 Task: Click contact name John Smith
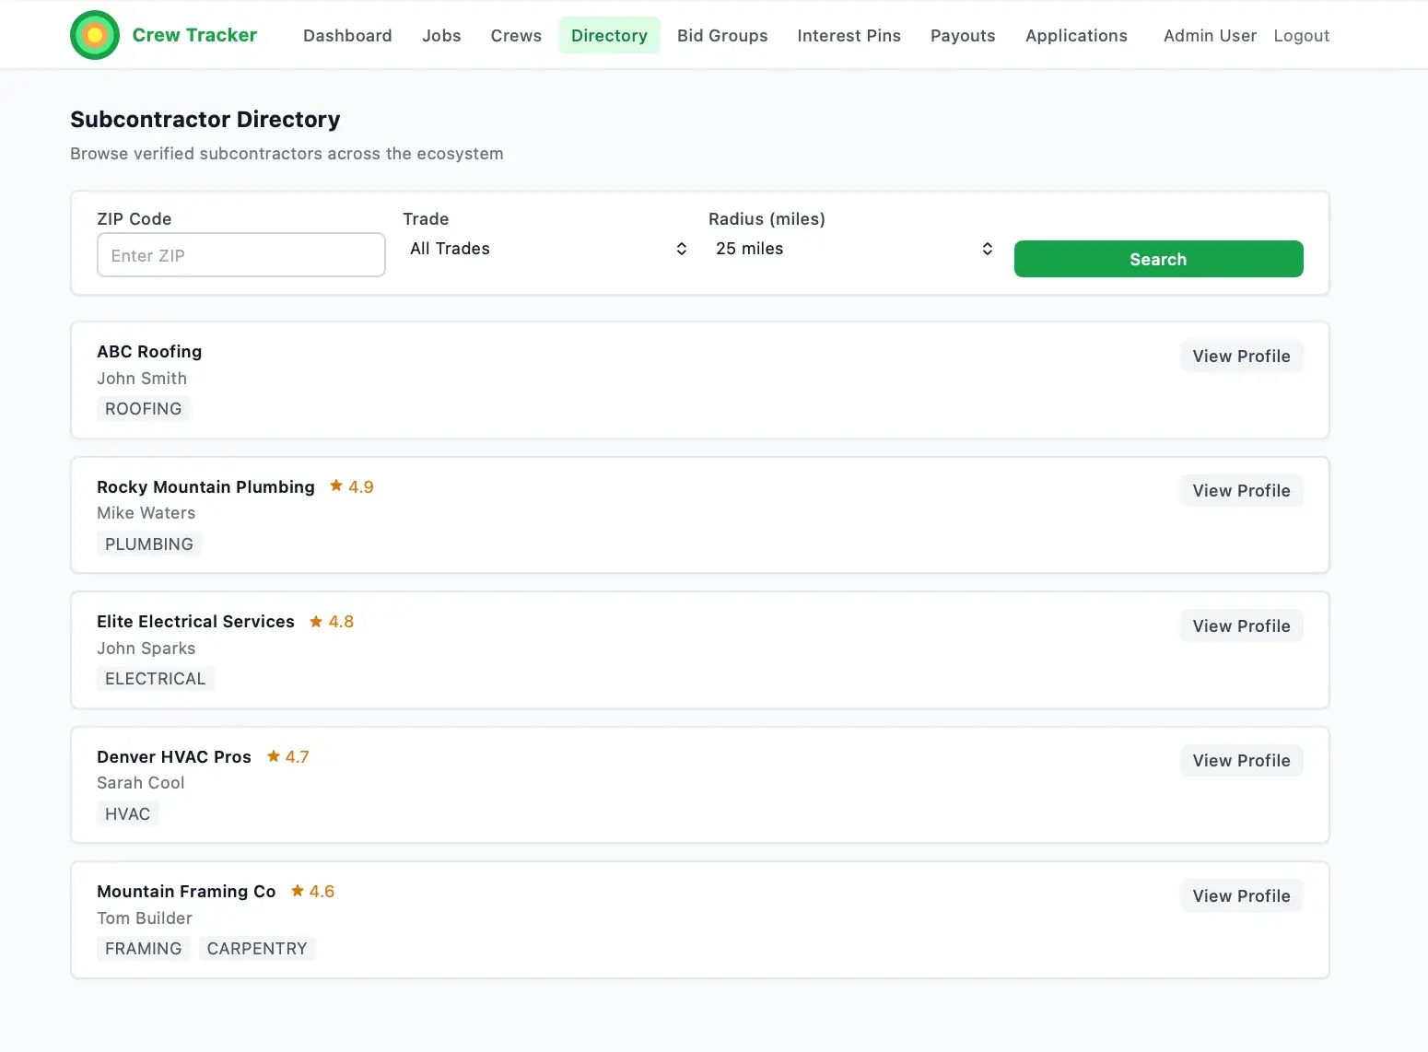(x=142, y=379)
